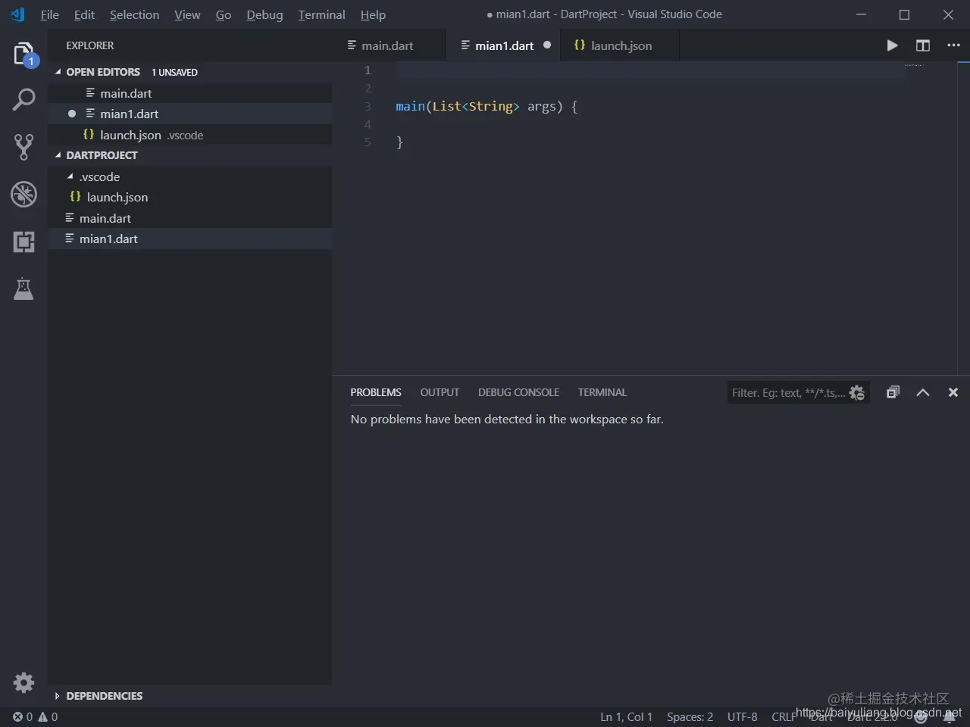Open the View menu
The width and height of the screenshot is (970, 727).
coord(187,14)
